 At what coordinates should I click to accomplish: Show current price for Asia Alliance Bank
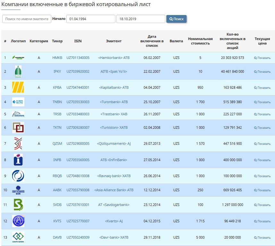(262, 190)
